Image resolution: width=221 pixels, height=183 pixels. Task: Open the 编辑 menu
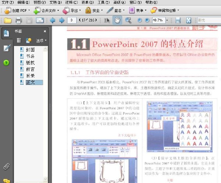coord(24,2)
